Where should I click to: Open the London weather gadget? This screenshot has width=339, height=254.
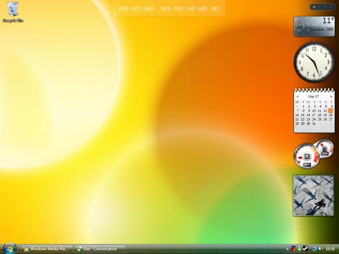coord(314,26)
